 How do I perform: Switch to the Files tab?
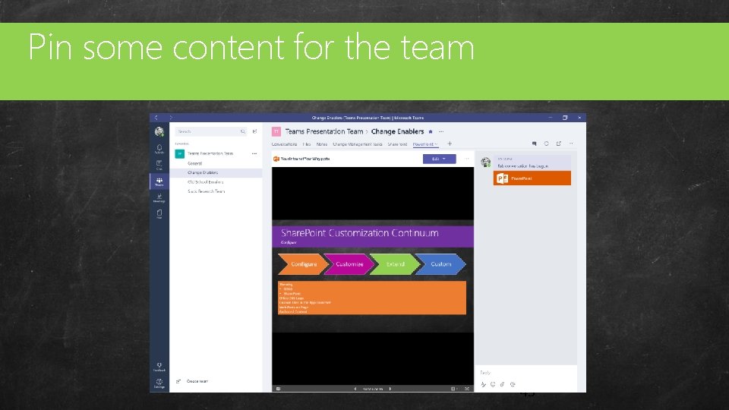pos(307,144)
